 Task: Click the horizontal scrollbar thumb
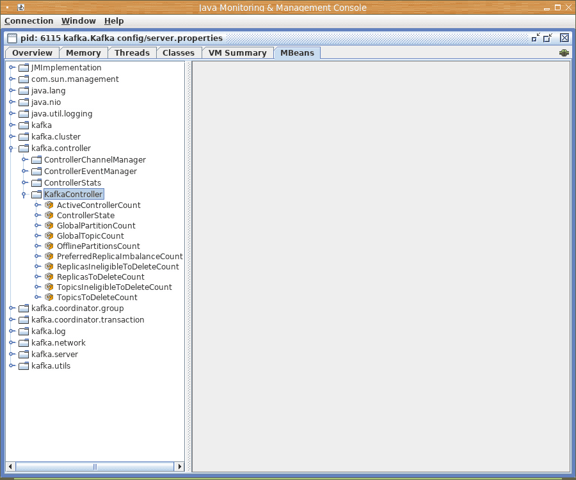pos(95,467)
